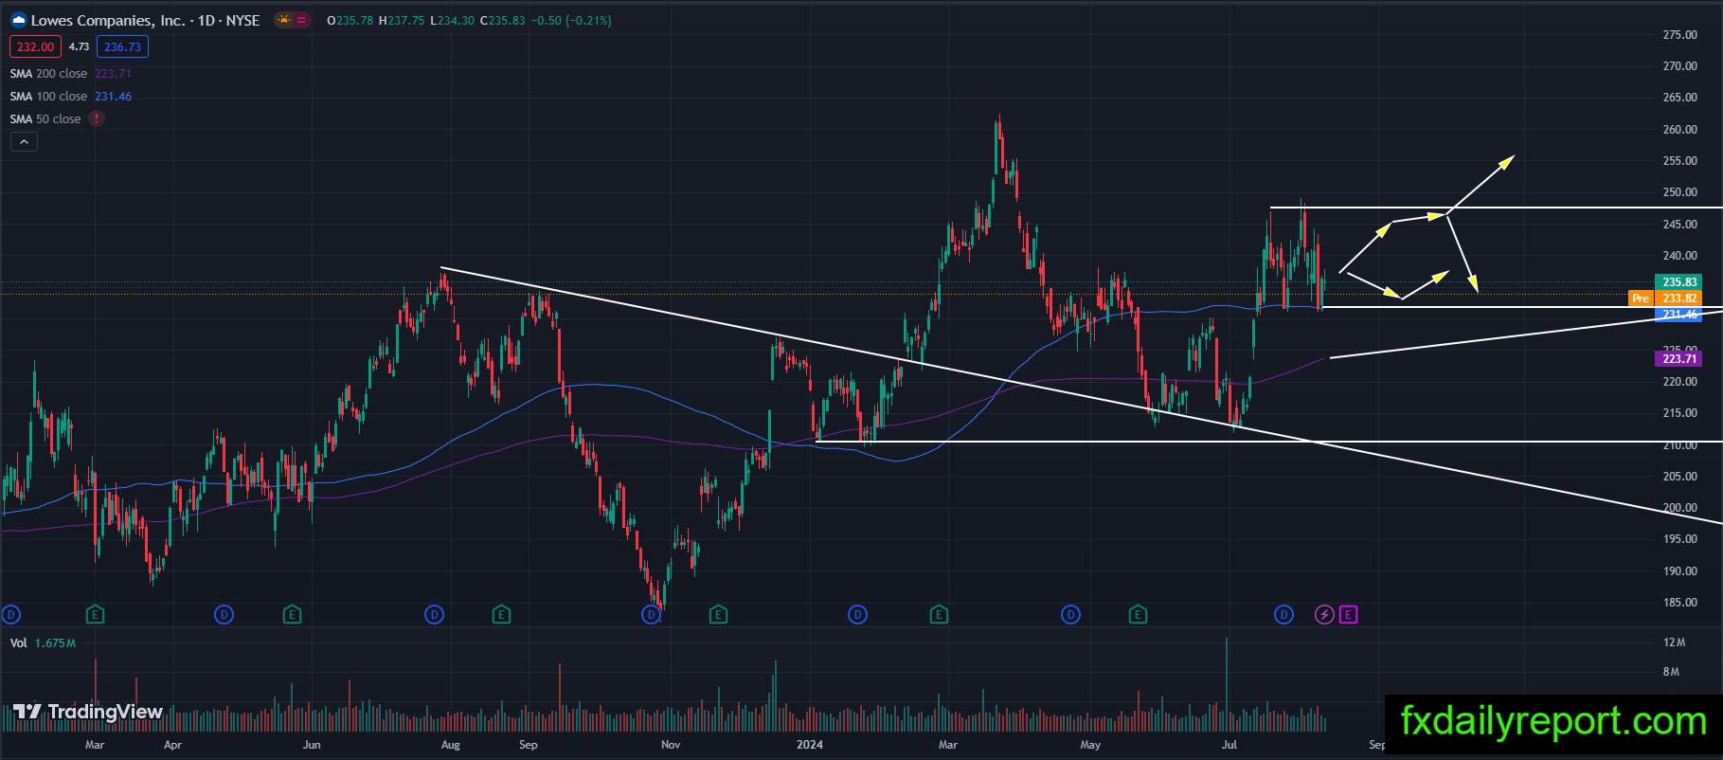Select the SMA 200 close indicator legend
Image resolution: width=1723 pixels, height=760 pixels.
coord(70,74)
